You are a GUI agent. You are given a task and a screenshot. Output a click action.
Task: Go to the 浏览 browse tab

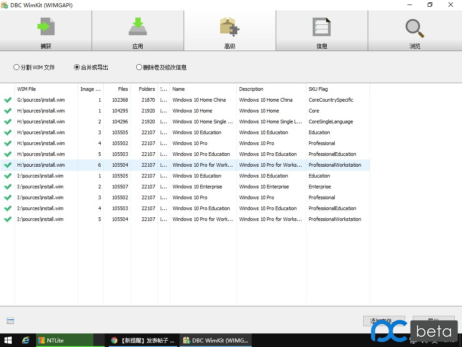coord(415,31)
